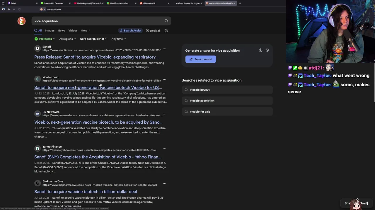Reload the page with the refresh icon
Viewport: 375px width, 210px height.
[x=19, y=9]
